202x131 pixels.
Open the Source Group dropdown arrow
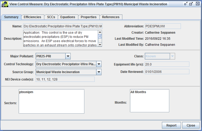(x=99, y=72)
